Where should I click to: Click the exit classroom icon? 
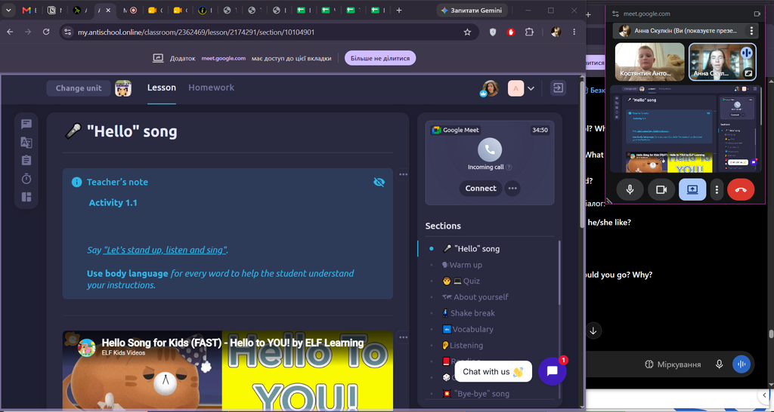pos(558,88)
